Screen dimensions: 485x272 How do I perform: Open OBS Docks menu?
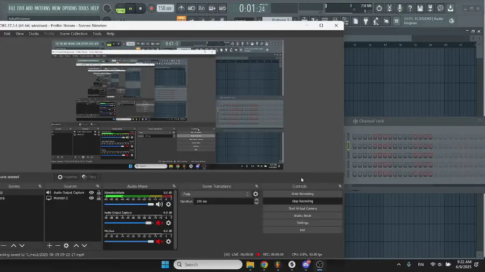[34, 34]
